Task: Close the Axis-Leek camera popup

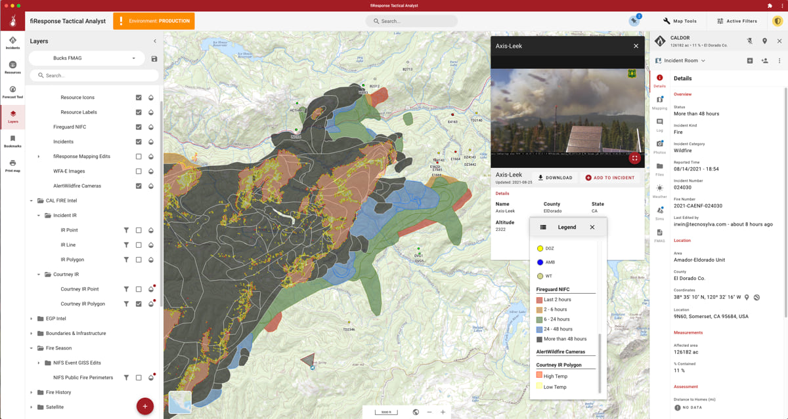Action: [636, 46]
